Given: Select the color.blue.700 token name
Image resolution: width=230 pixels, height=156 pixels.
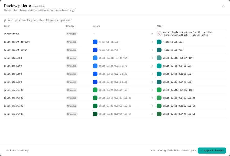Looking at the screenshot, I should (13, 82).
